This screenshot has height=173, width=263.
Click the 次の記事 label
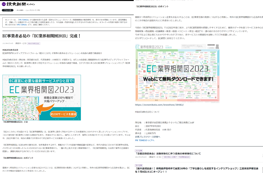click(139, 151)
